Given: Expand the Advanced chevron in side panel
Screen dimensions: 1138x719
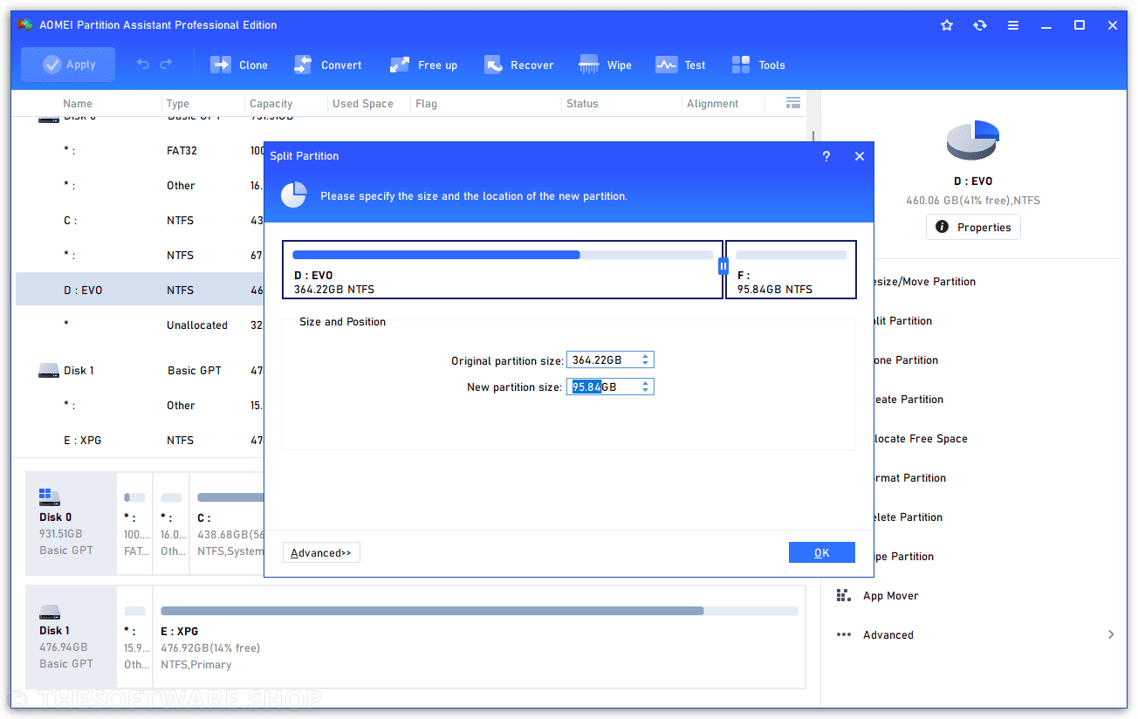Looking at the screenshot, I should click(1111, 634).
